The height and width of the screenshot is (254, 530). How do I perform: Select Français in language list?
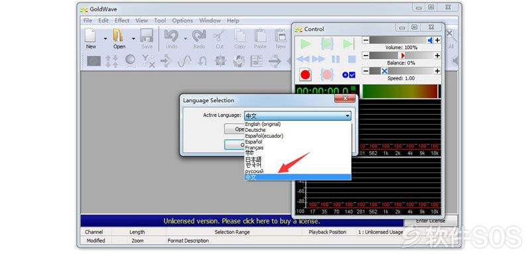[297, 148]
